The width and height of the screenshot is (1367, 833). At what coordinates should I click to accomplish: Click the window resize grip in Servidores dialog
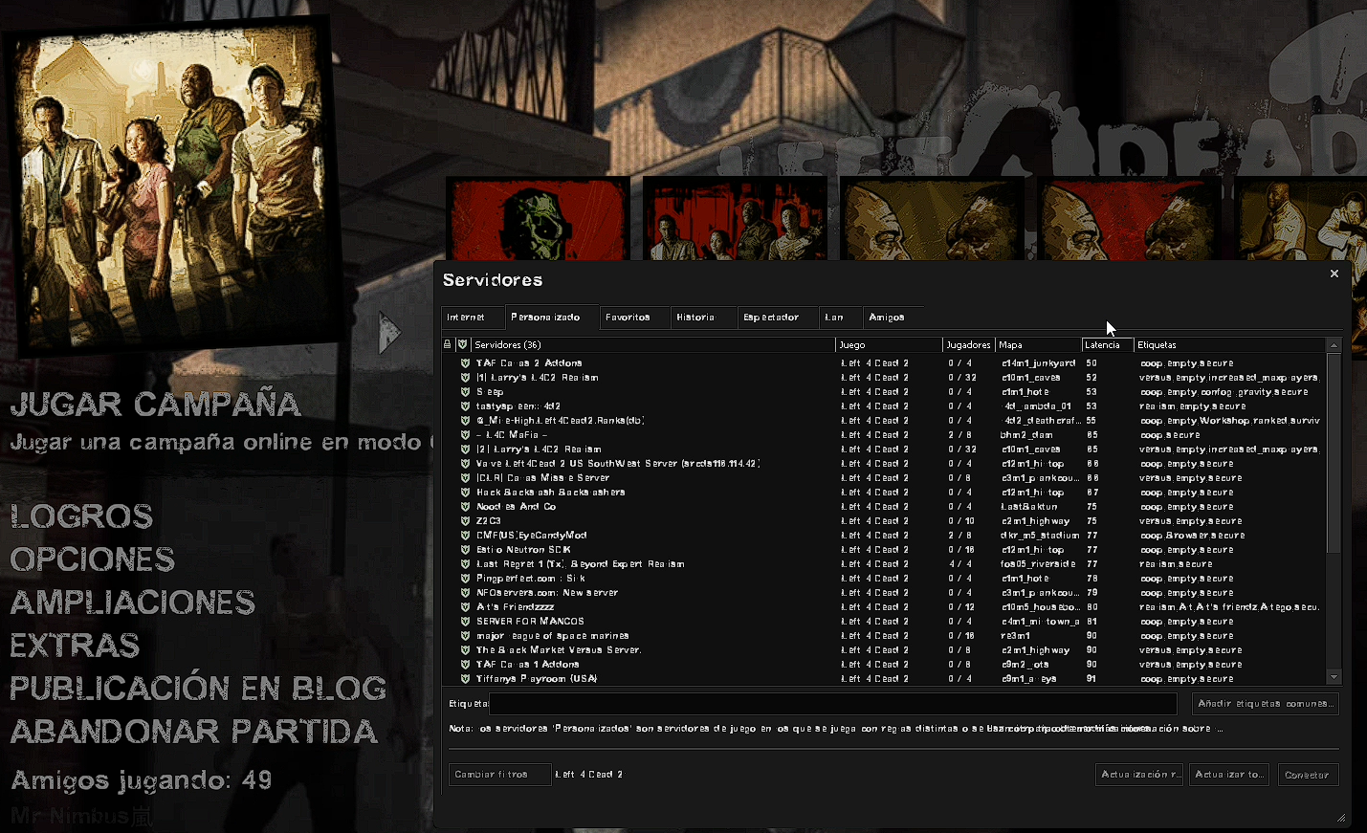[1341, 818]
